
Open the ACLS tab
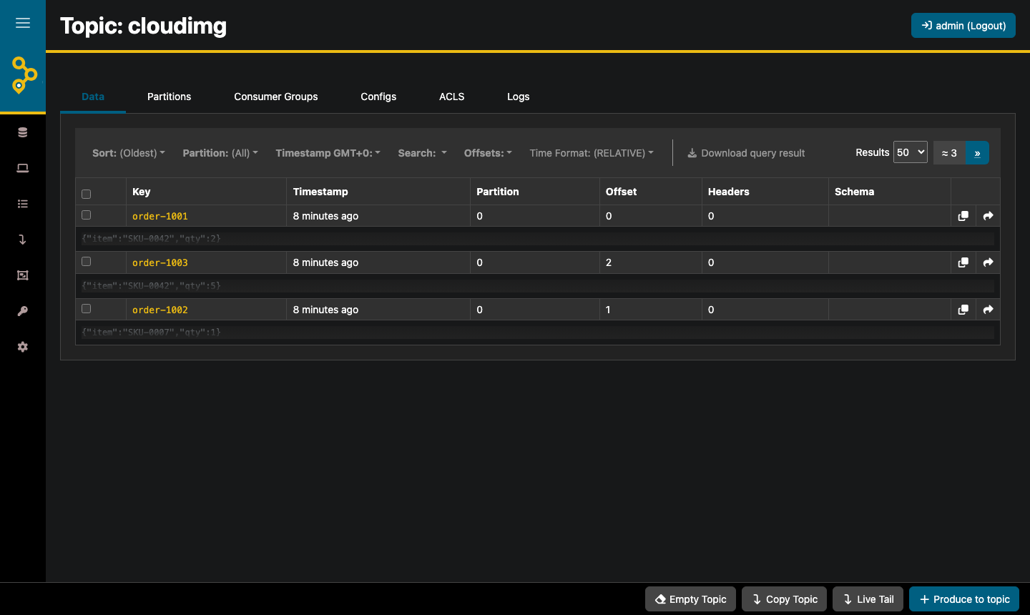[x=452, y=97]
